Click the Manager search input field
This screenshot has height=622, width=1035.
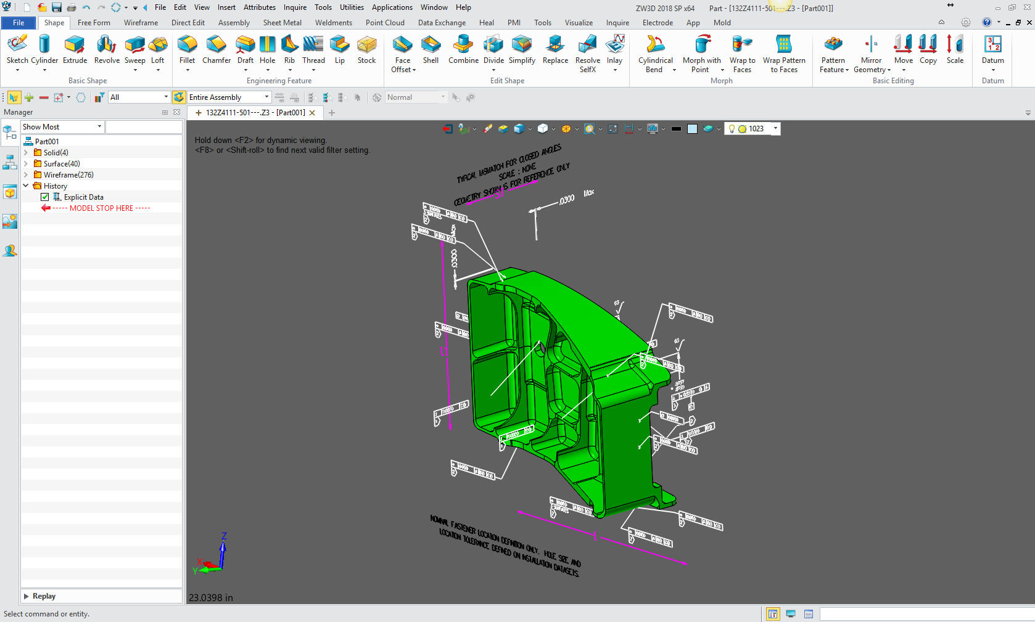[144, 127]
